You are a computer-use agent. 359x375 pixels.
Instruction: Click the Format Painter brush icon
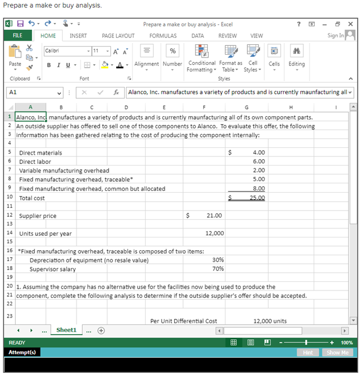pos(29,68)
